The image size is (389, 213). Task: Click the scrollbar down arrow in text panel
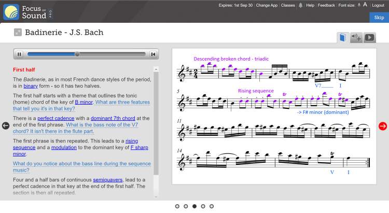click(156, 196)
